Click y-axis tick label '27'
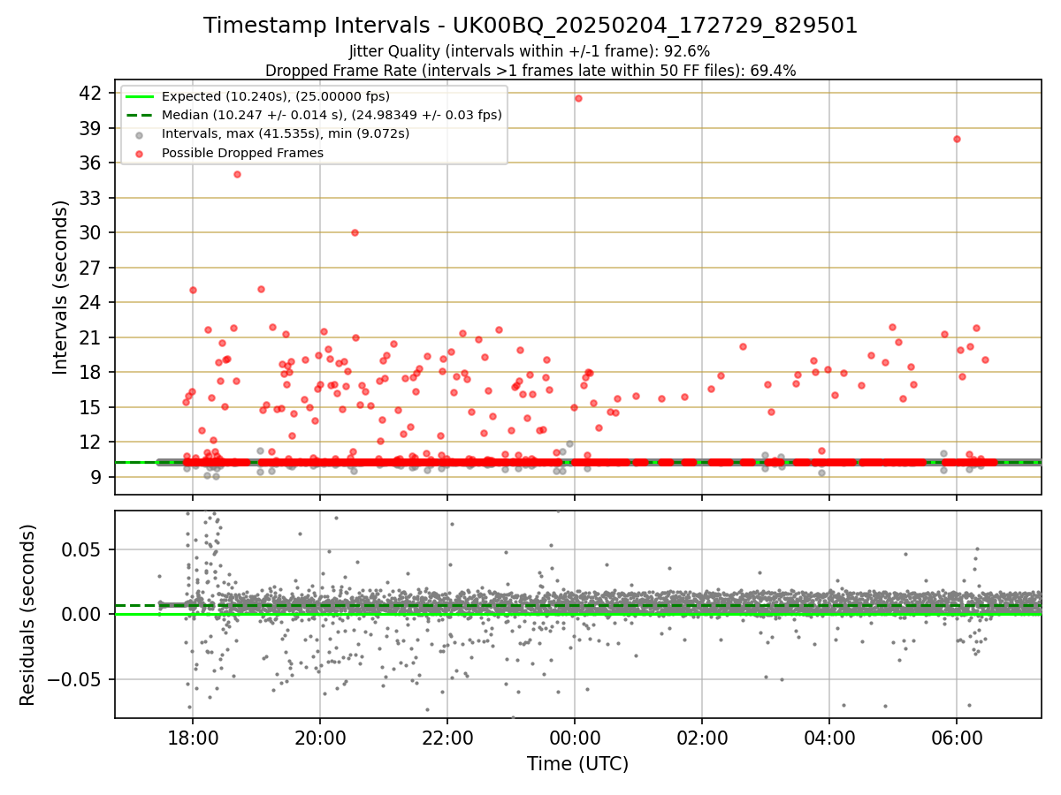1061x795 pixels. coord(91,268)
